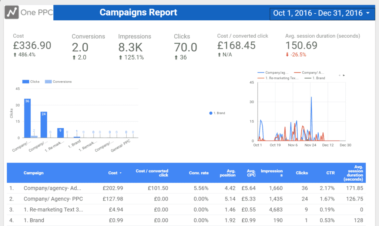Toggle Conversions series in bar chart legend
This screenshot has width=379, height=226.
(x=58, y=81)
